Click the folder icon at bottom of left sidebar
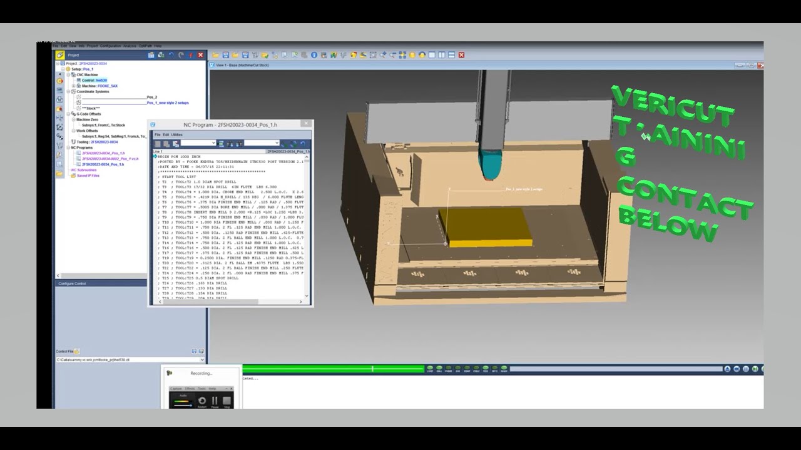The height and width of the screenshot is (450, 801). coord(59,174)
